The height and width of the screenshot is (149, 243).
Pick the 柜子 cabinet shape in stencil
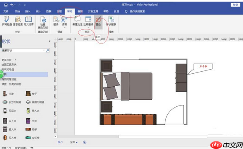coord(31,129)
